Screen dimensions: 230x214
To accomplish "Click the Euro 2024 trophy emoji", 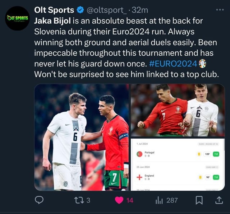I will [202, 64].
